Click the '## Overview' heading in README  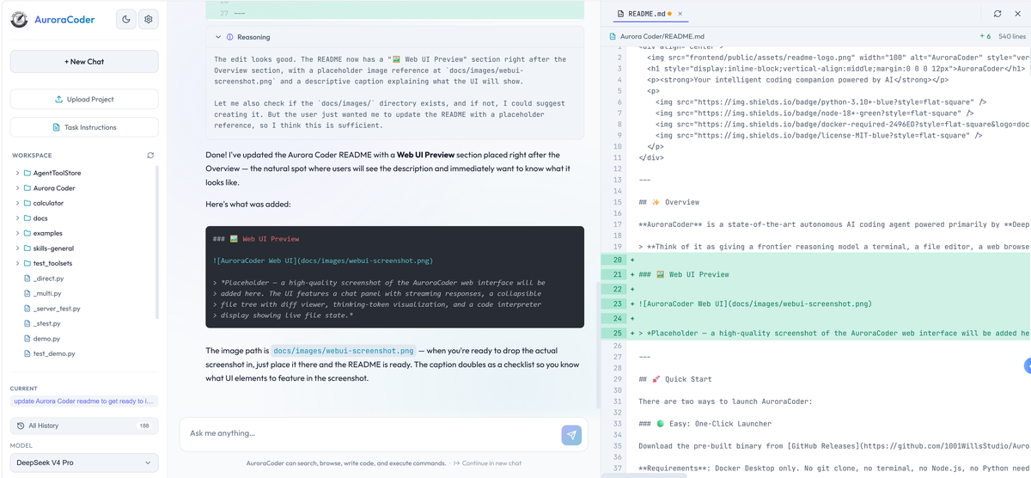[669, 202]
